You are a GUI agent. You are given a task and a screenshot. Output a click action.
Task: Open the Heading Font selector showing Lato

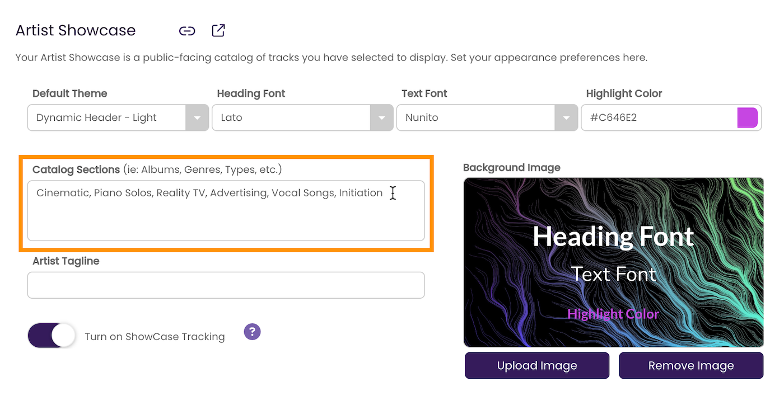click(302, 117)
